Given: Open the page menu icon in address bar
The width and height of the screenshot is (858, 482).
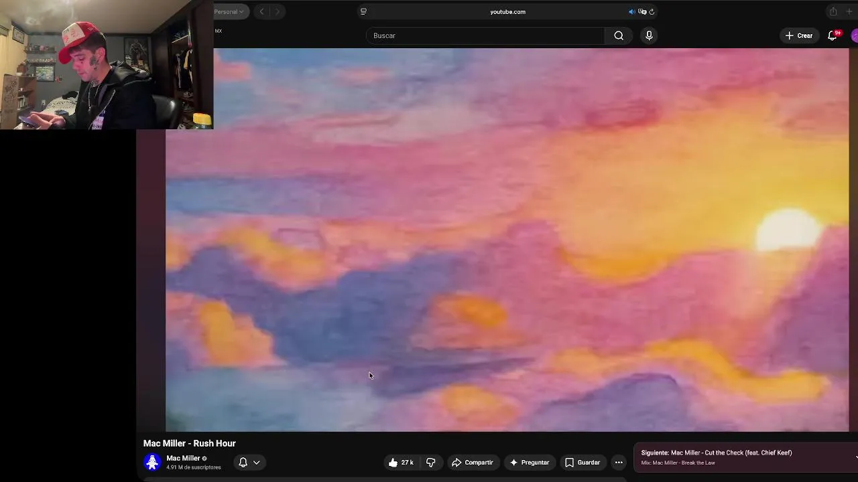Looking at the screenshot, I should pos(363,11).
